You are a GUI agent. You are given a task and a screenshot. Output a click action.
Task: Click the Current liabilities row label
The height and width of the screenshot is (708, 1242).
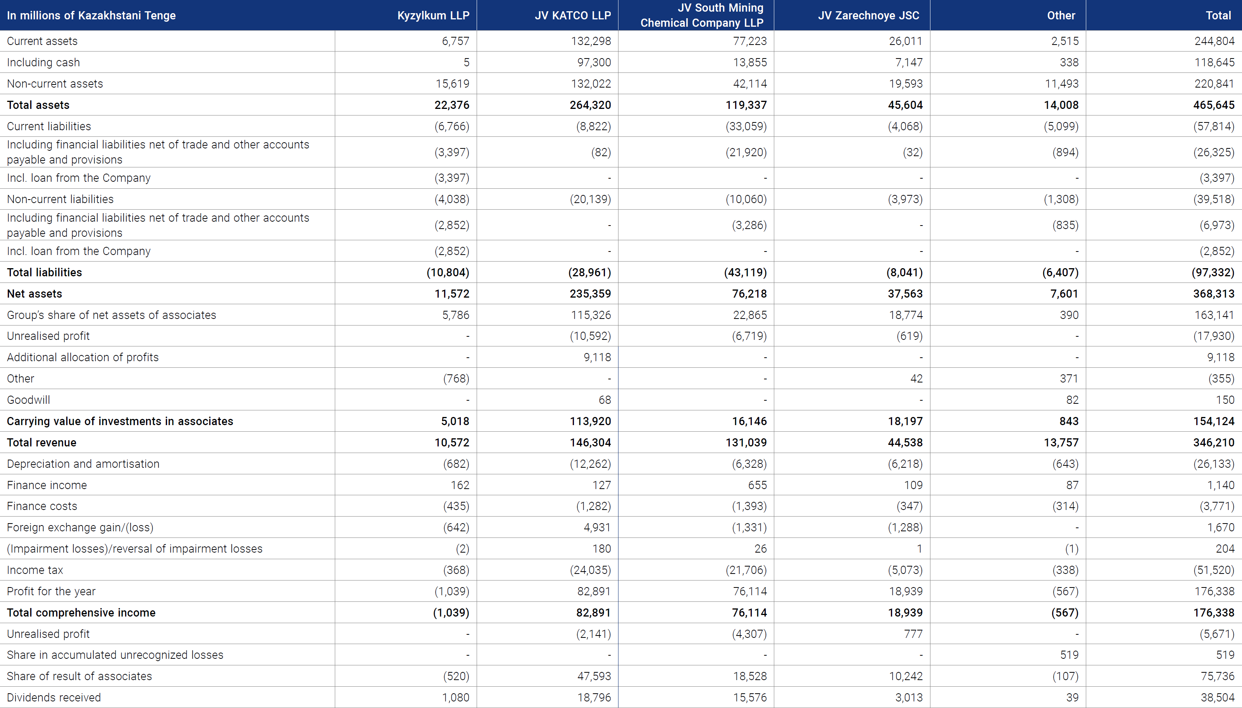click(x=48, y=126)
